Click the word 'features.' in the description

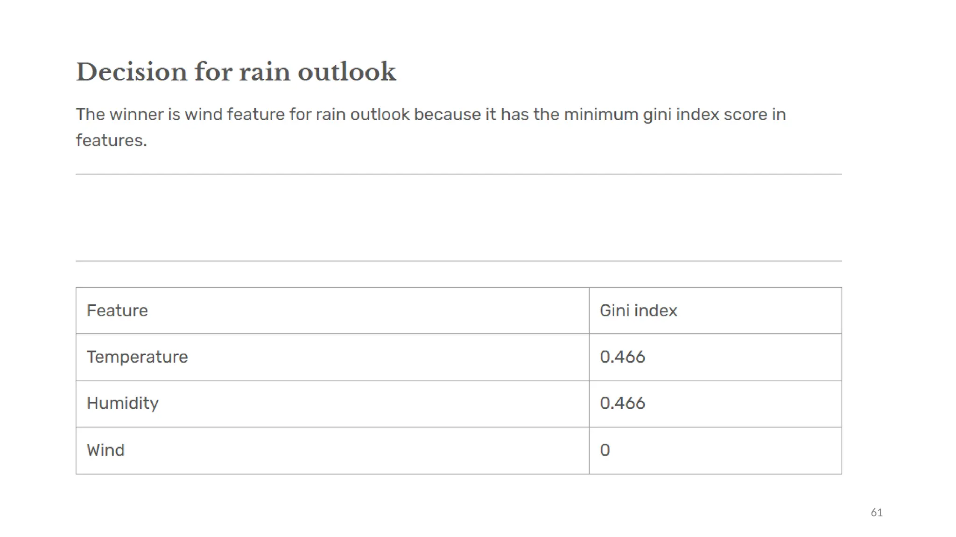(112, 140)
